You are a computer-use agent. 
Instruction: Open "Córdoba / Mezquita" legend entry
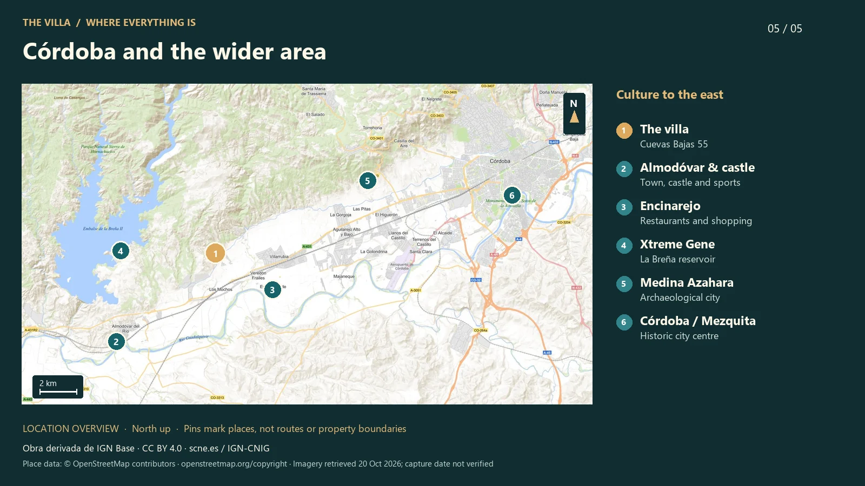698,328
